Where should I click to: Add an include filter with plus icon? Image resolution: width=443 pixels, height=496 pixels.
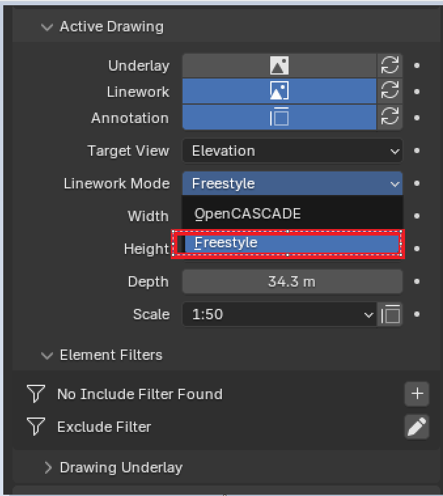(417, 394)
